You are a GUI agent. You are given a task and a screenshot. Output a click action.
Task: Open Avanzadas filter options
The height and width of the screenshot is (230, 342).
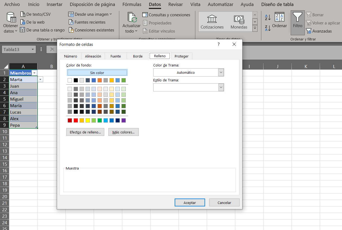coord(319,31)
